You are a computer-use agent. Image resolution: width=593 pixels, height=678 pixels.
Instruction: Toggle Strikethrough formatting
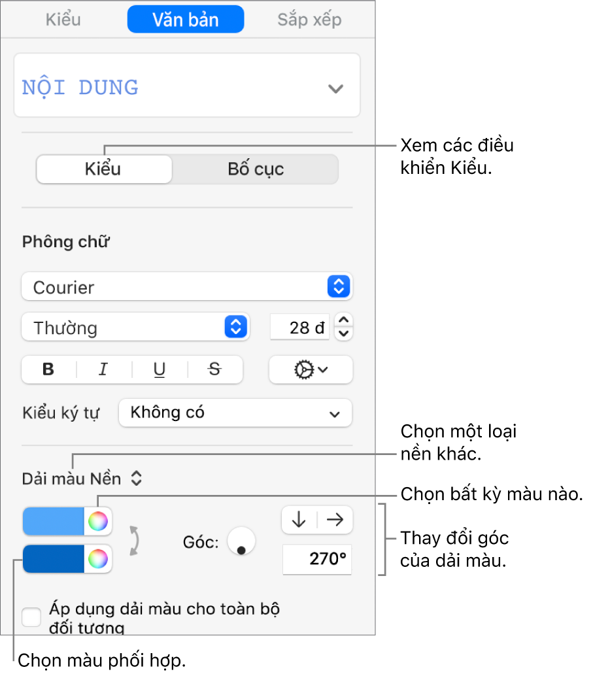coord(214,369)
